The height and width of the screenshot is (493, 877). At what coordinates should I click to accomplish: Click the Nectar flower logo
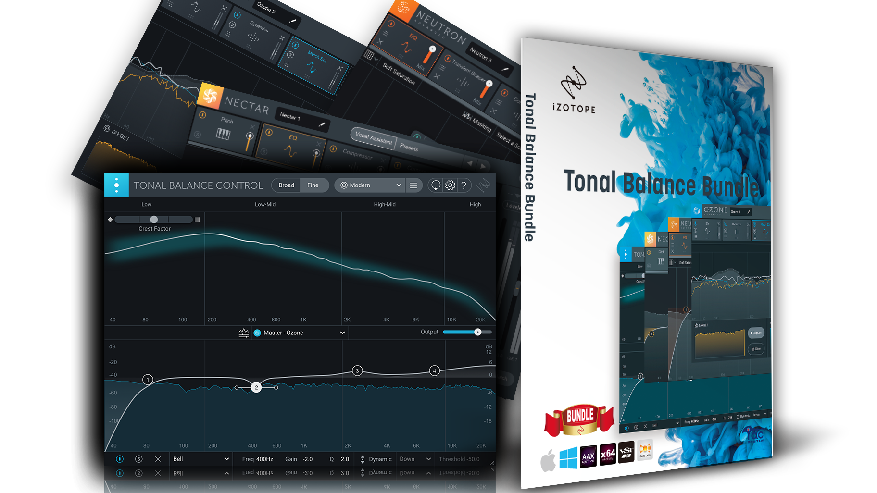tap(210, 96)
